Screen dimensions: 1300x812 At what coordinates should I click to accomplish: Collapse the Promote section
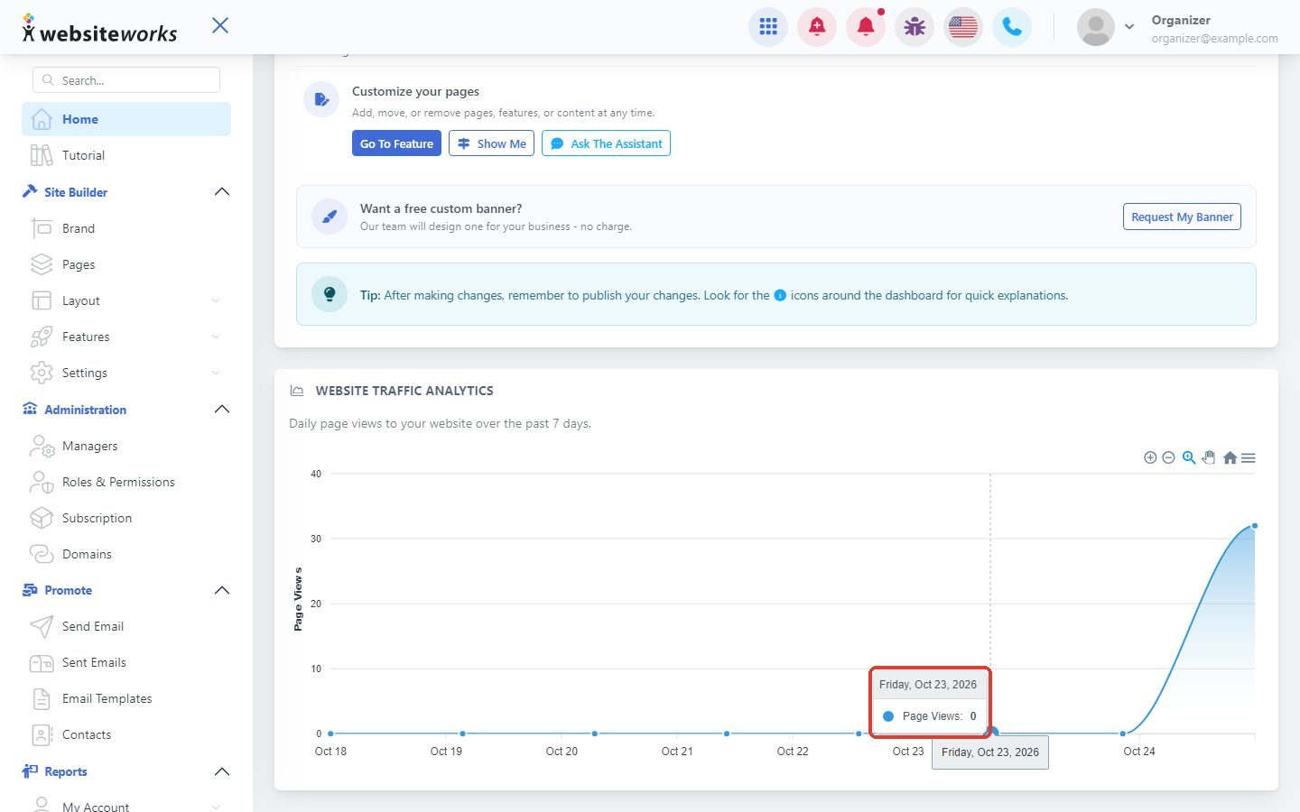222,590
